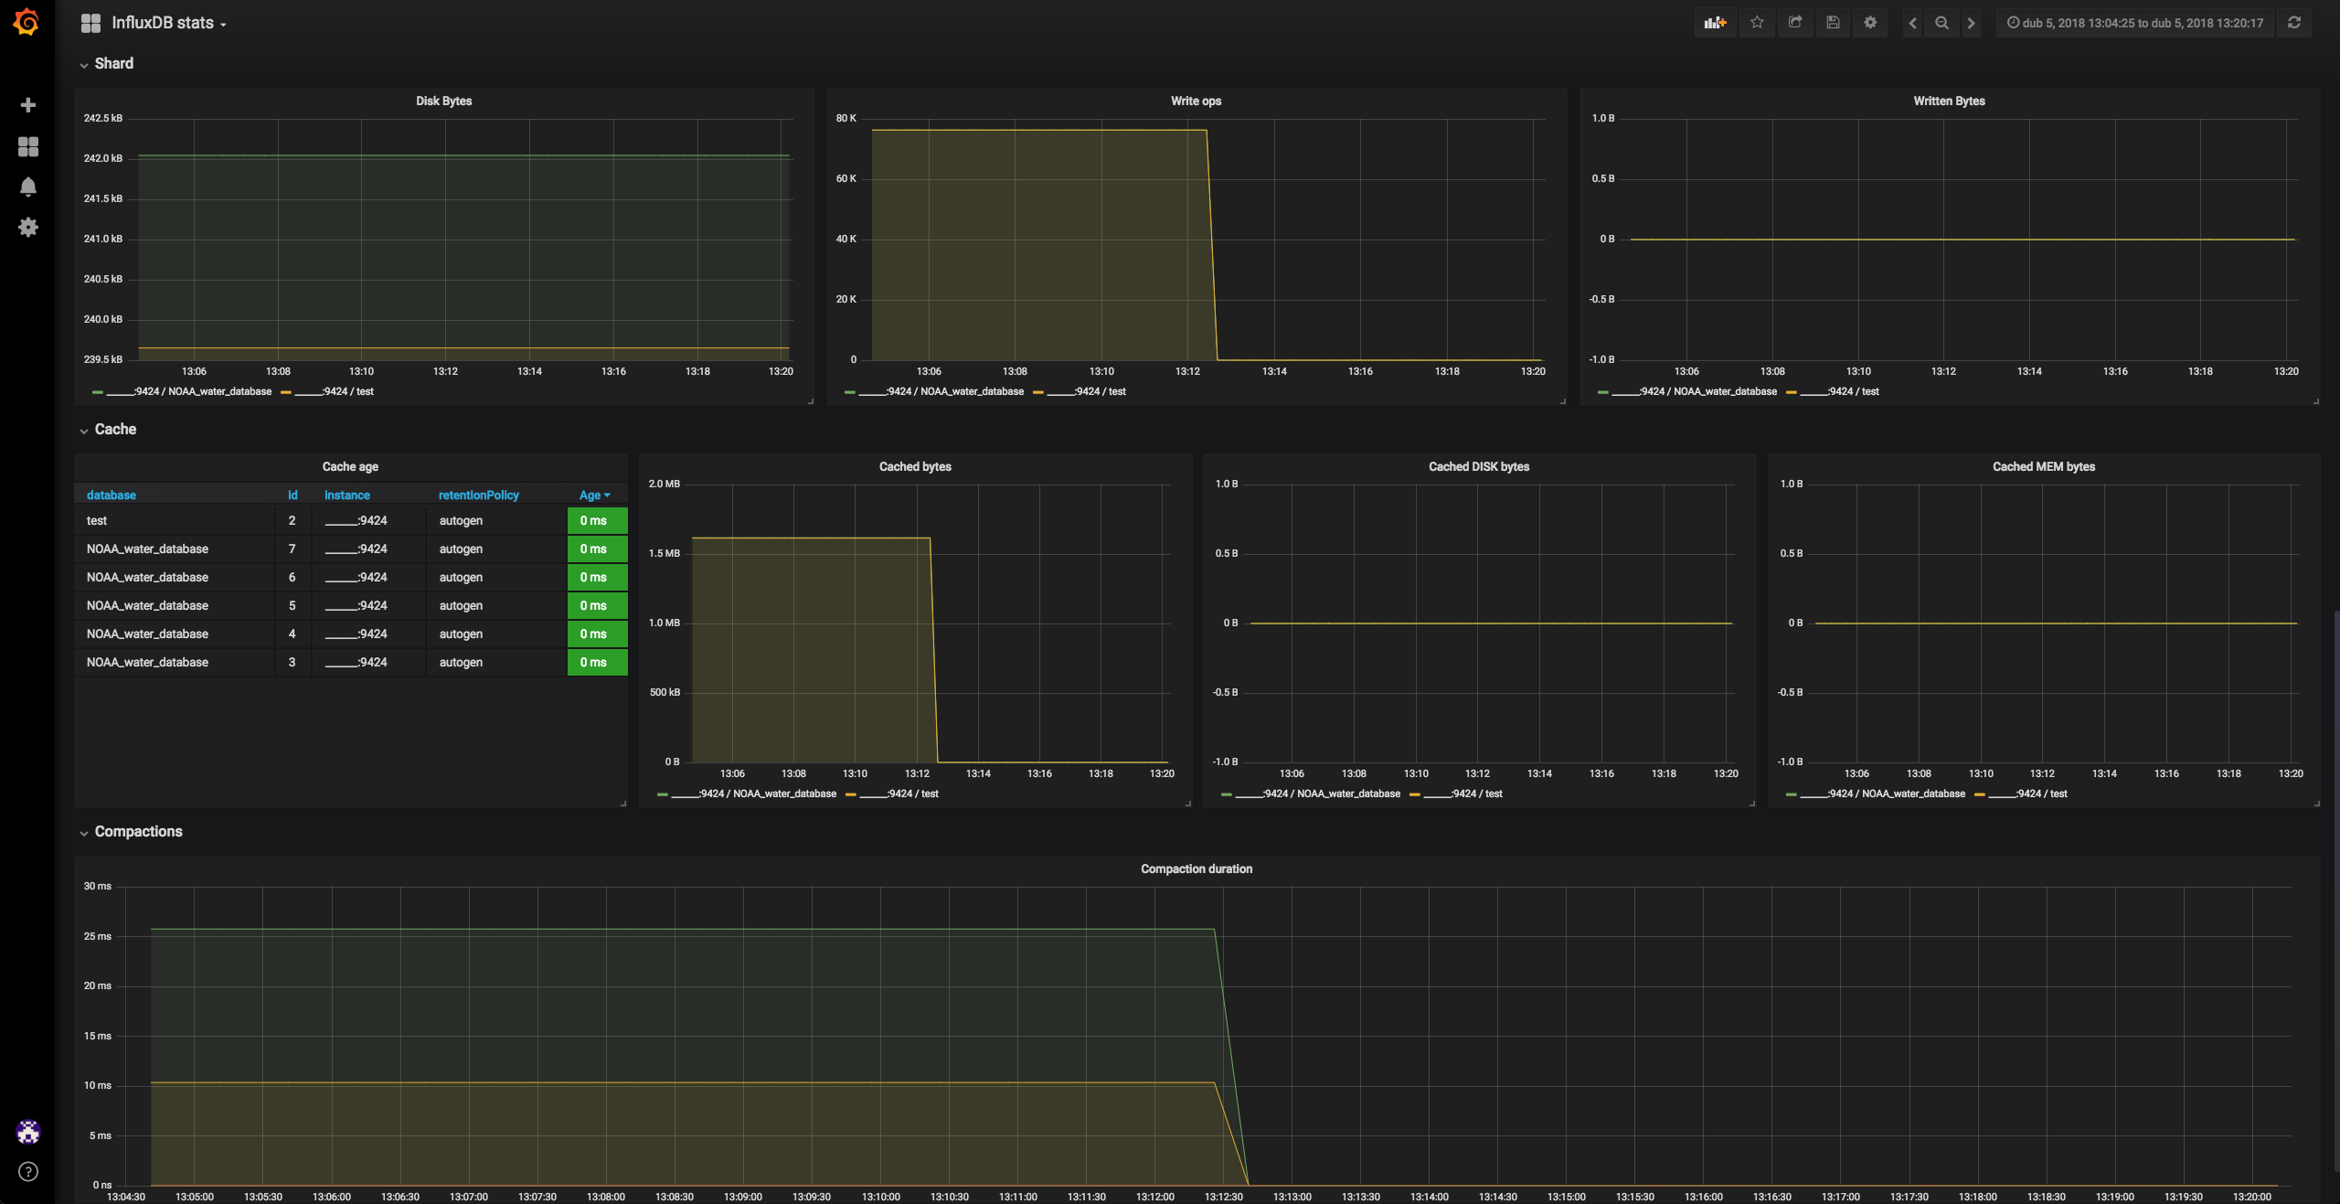
Task: Toggle NOAA_water_database series in Disk Bytes legend
Action: point(218,392)
